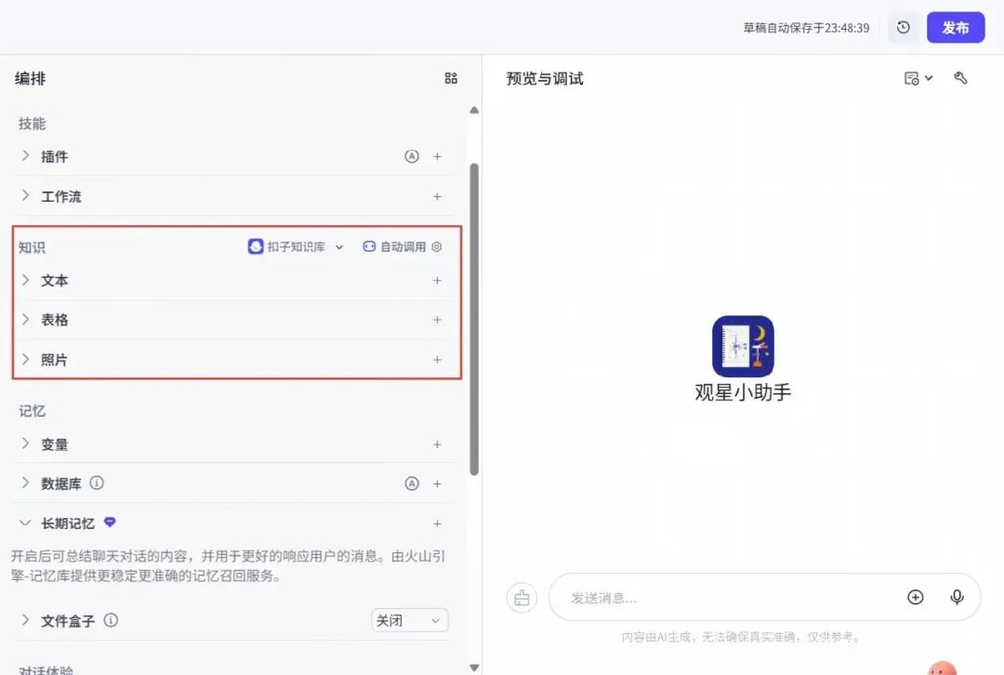Expand the 工作流 section chevron
1004x675 pixels.
(x=26, y=195)
